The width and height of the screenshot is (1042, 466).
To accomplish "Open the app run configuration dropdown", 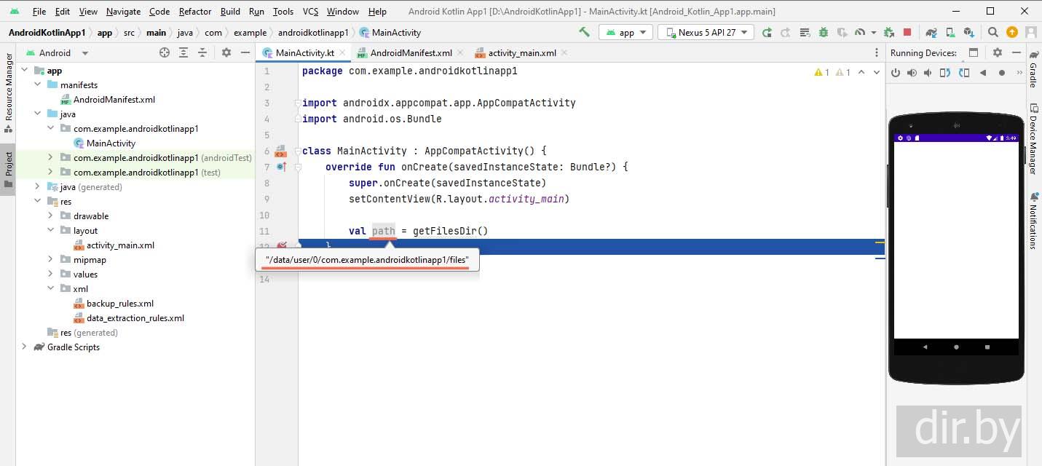I will click(625, 32).
